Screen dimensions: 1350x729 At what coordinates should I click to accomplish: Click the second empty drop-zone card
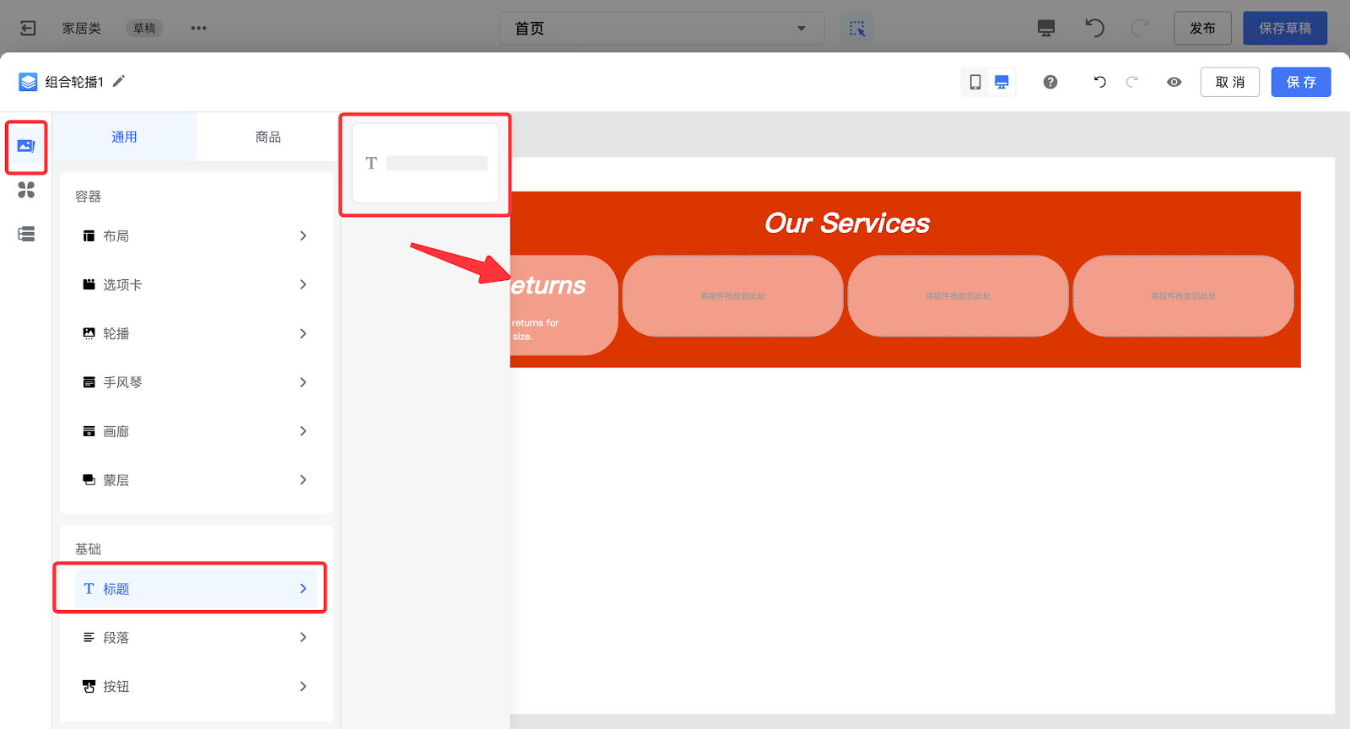pyautogui.click(x=958, y=296)
